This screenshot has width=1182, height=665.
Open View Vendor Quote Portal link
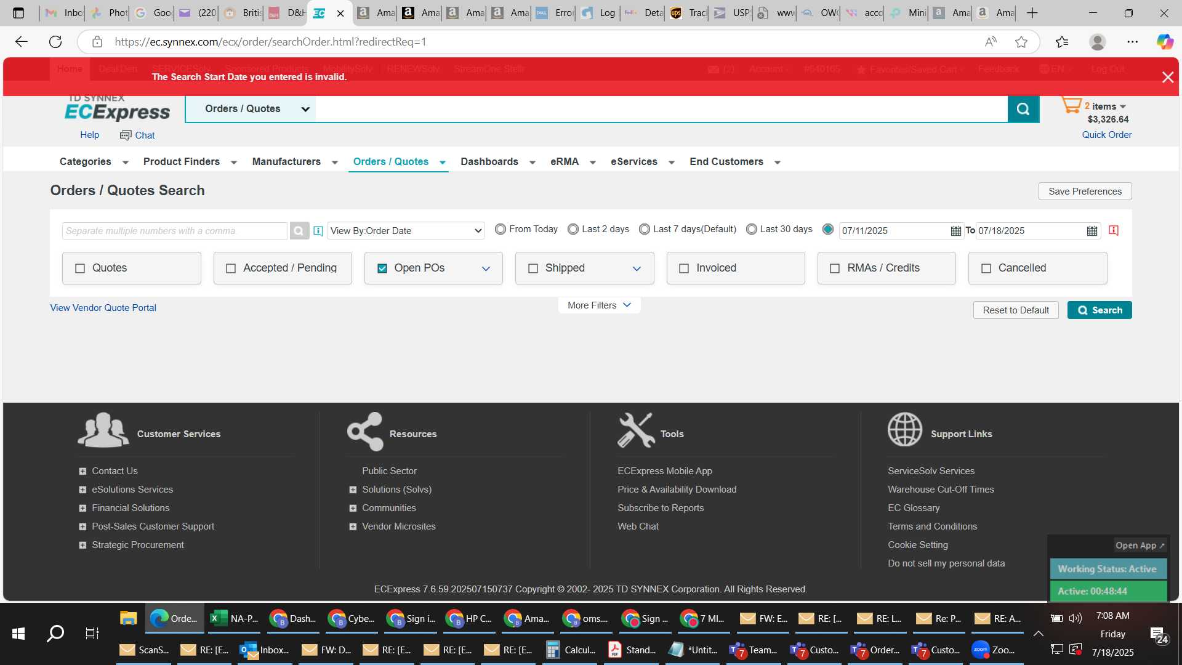(x=103, y=308)
